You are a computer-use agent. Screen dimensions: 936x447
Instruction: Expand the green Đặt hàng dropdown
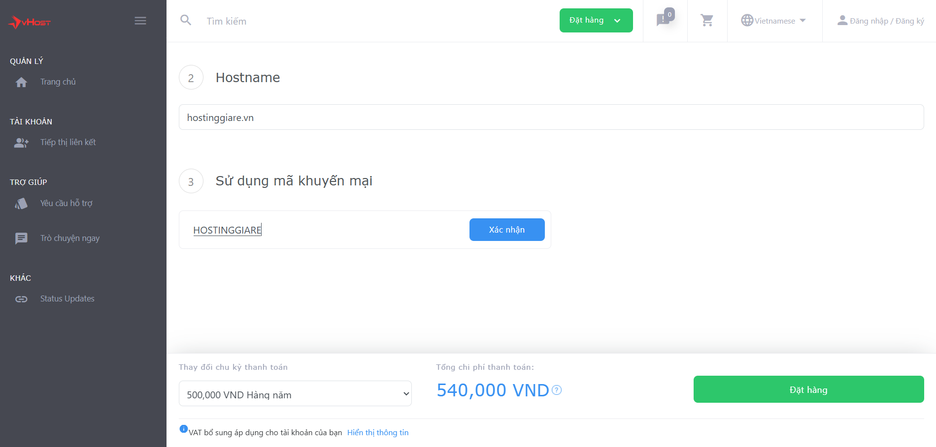pyautogui.click(x=596, y=20)
